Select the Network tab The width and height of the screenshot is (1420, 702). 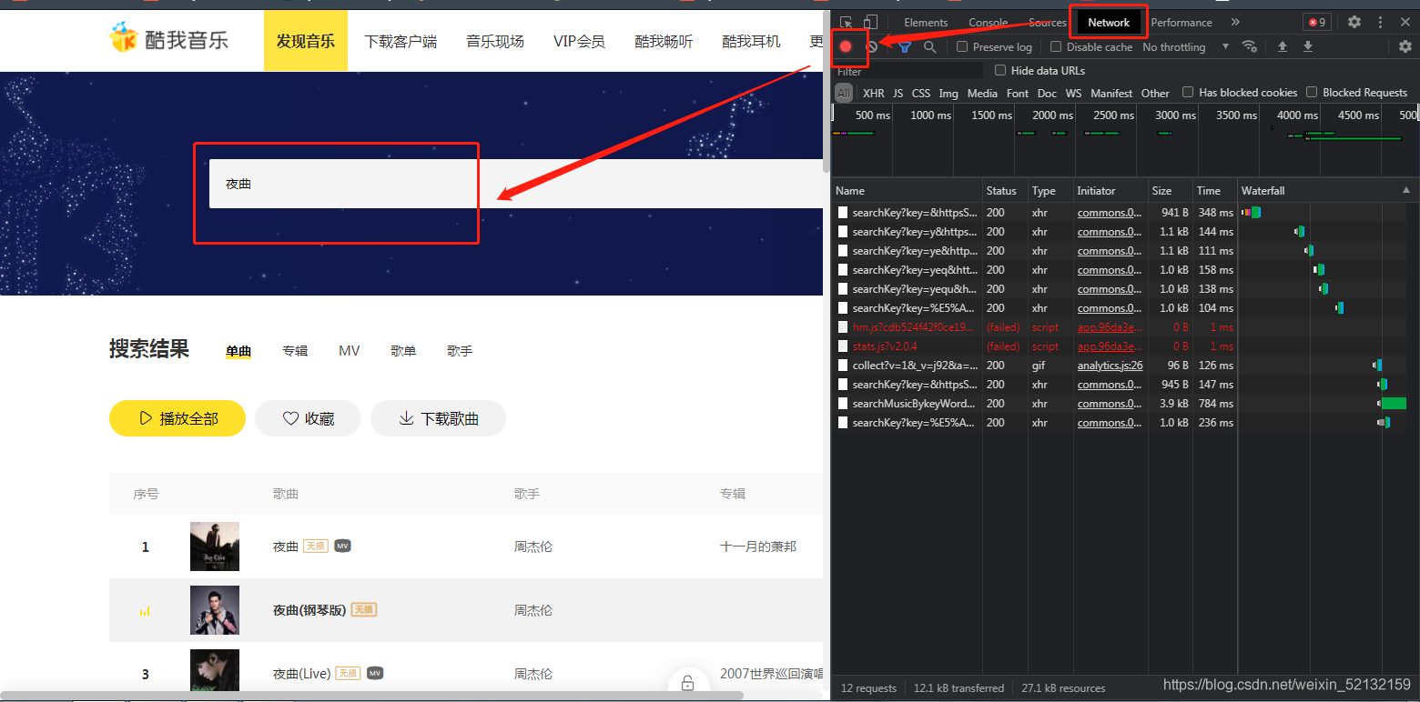[1109, 22]
